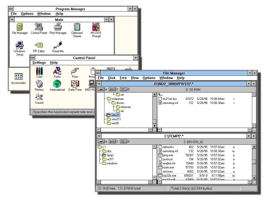Select drive c in the D:\ND2_300 window
The height and width of the screenshot is (198, 266).
[114, 89]
